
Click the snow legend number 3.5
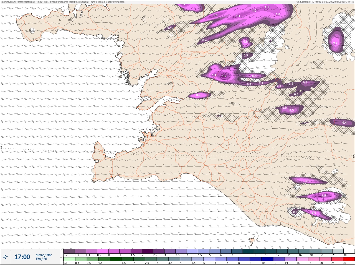(x=177, y=255)
